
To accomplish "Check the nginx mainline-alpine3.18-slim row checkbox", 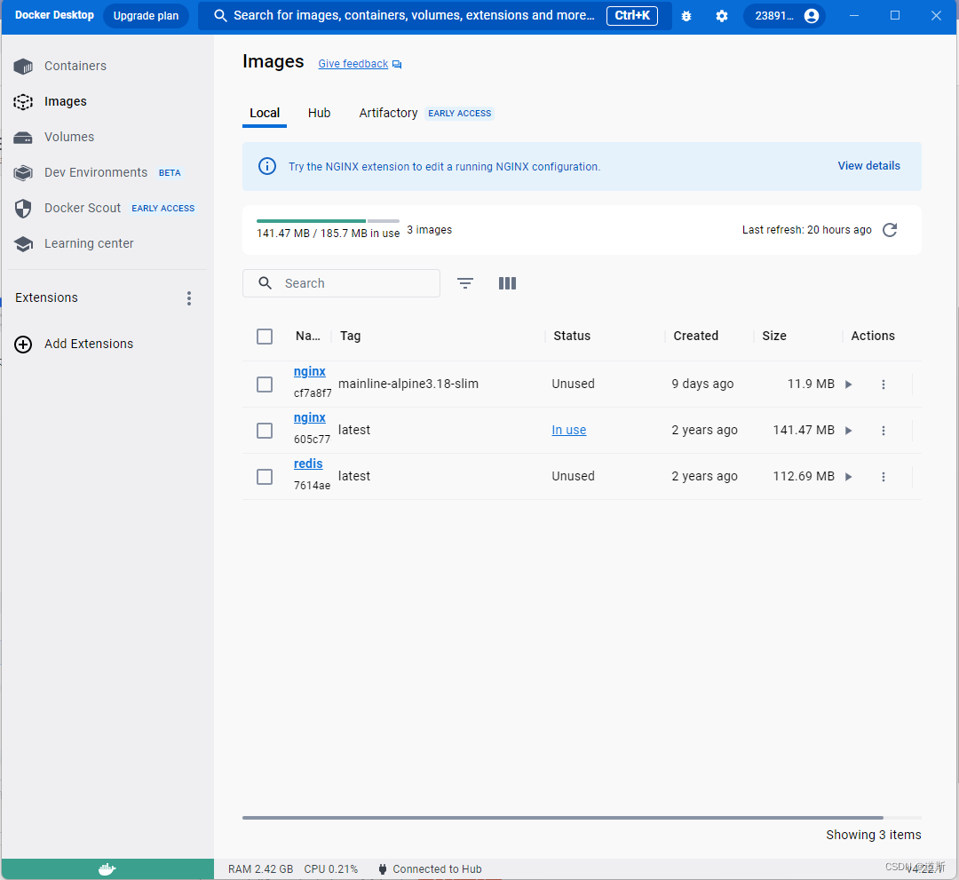I will [265, 385].
